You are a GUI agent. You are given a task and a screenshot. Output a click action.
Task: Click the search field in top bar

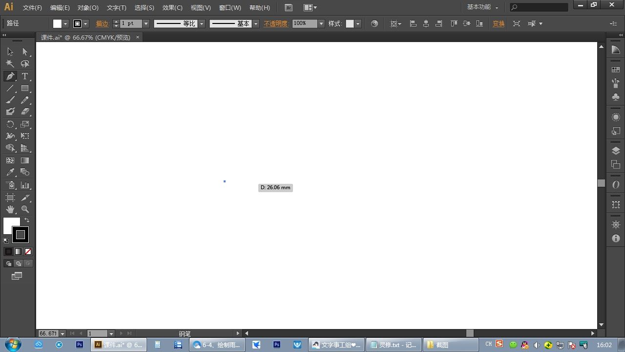[x=539, y=7]
